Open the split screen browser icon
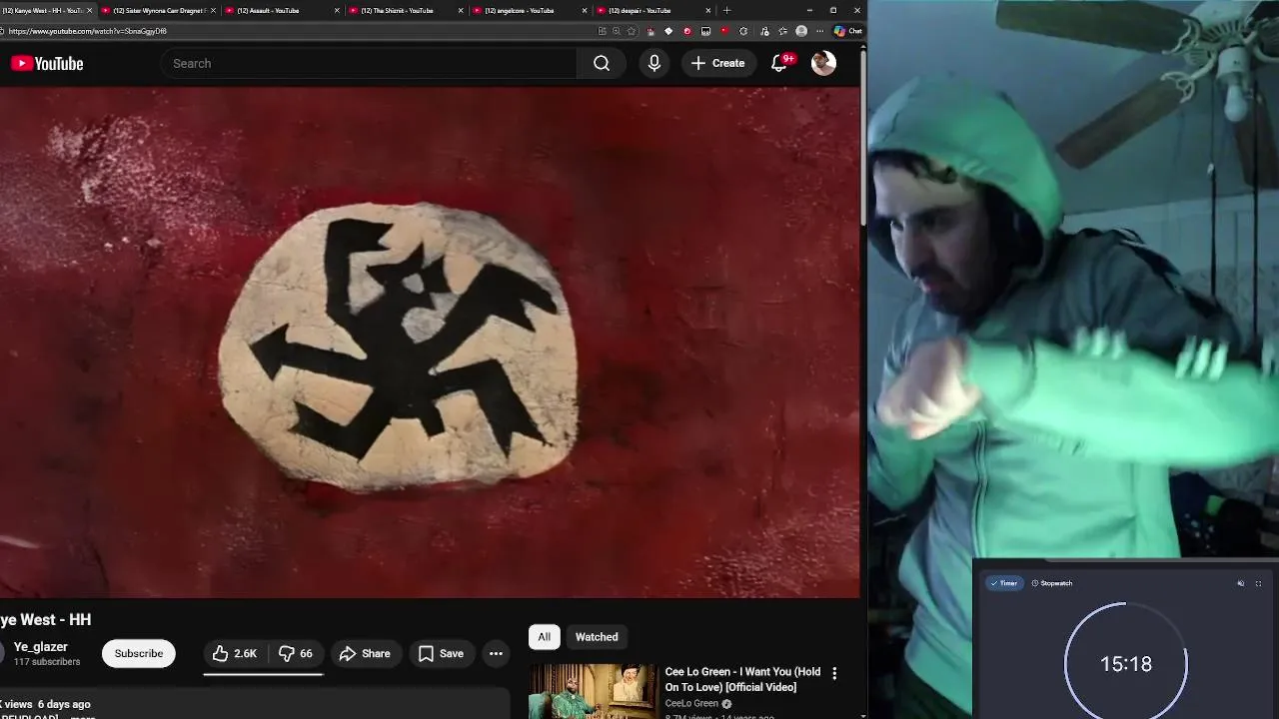 [602, 31]
